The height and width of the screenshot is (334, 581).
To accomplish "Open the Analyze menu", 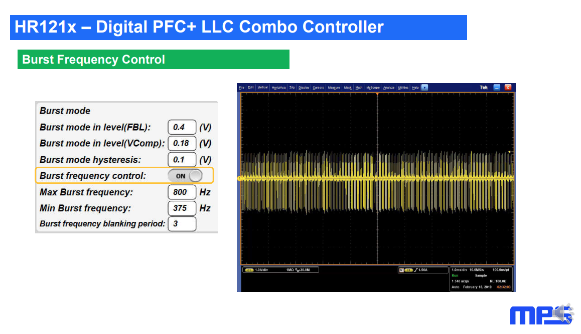I will click(389, 88).
